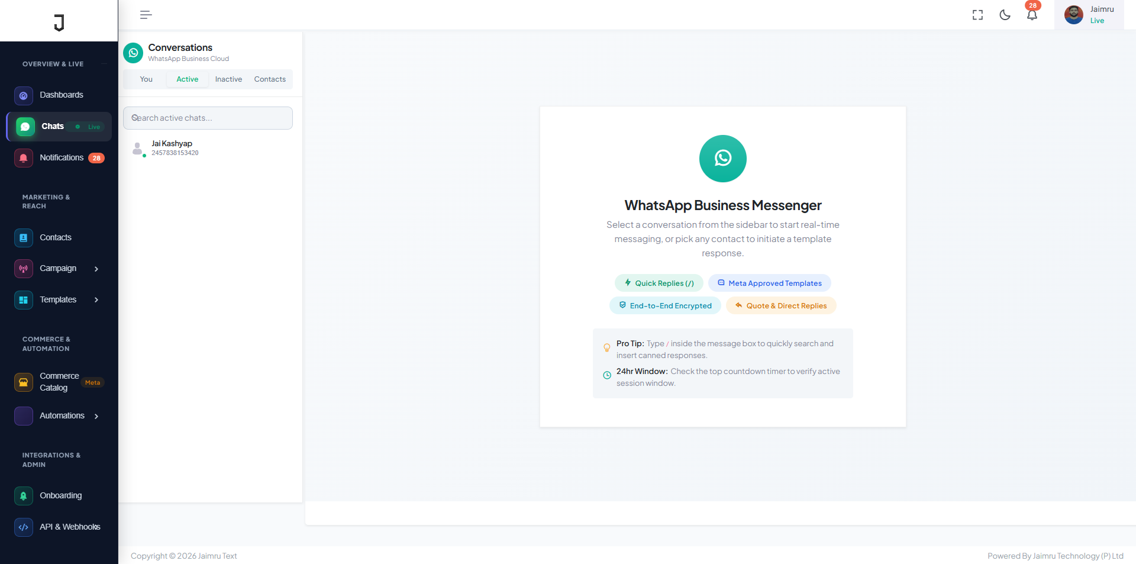Click the Jaimru J logo
This screenshot has height=564, width=1136.
(x=59, y=22)
